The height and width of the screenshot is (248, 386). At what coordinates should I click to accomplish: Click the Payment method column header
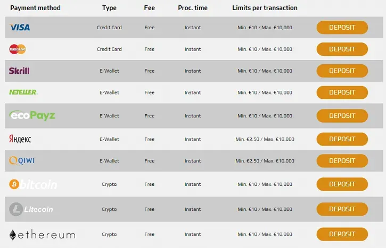35,8
